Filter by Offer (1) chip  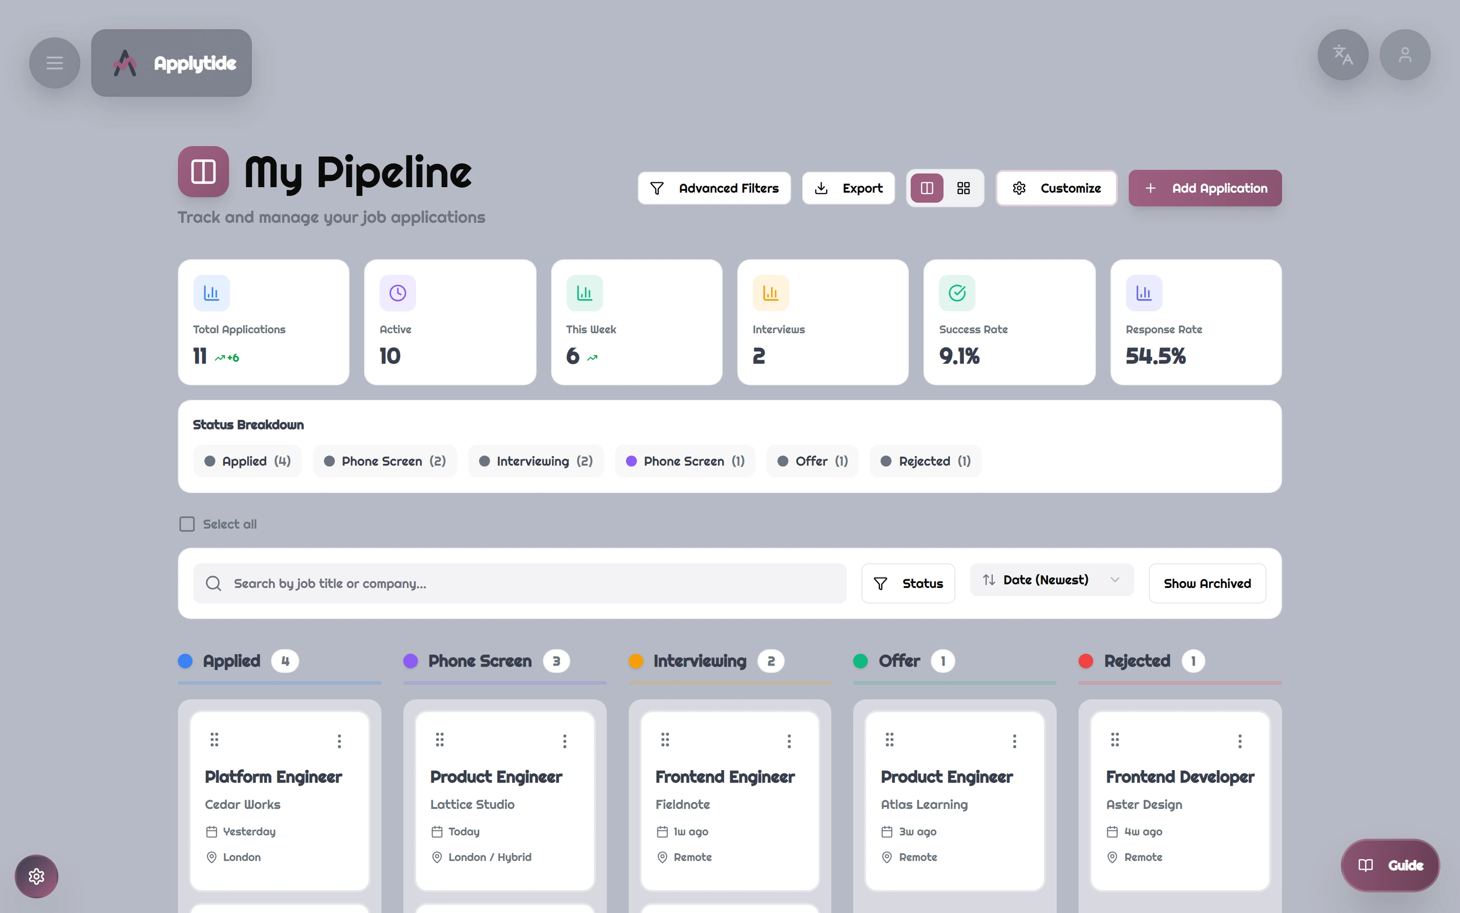tap(813, 462)
